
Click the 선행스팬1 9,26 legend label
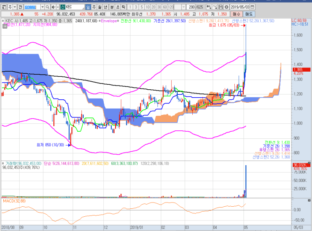pos(209,21)
